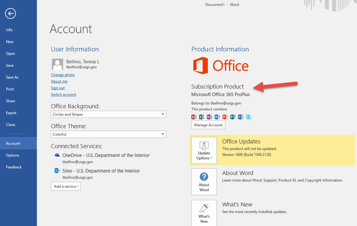Click "This product will not be updated." text
Viewport: 357px width, 226px height.
tap(249, 148)
